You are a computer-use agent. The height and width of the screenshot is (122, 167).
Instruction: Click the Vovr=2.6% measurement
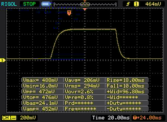79,92
